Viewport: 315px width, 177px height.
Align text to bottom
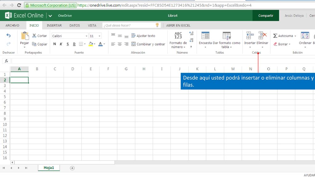(126, 37)
